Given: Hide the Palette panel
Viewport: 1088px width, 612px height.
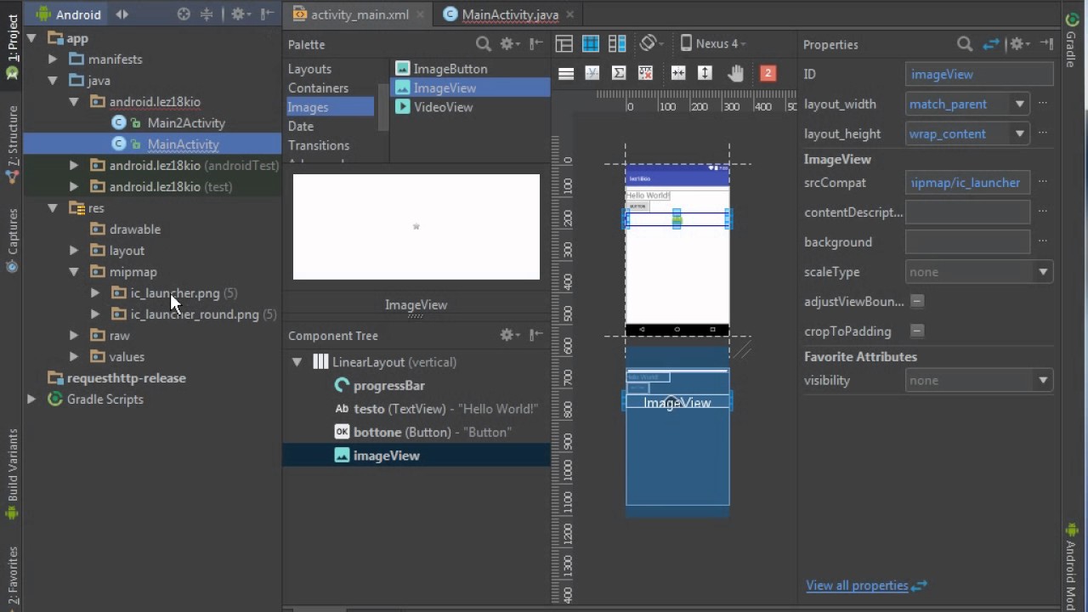Looking at the screenshot, I should (x=536, y=44).
